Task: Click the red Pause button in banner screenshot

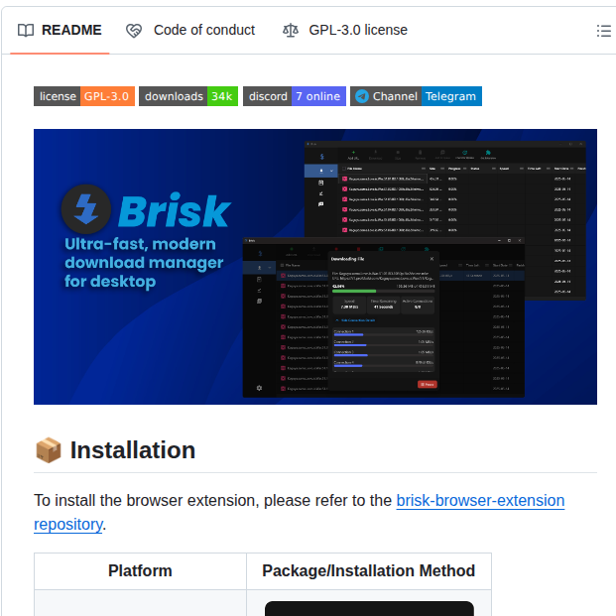Action: (x=428, y=384)
